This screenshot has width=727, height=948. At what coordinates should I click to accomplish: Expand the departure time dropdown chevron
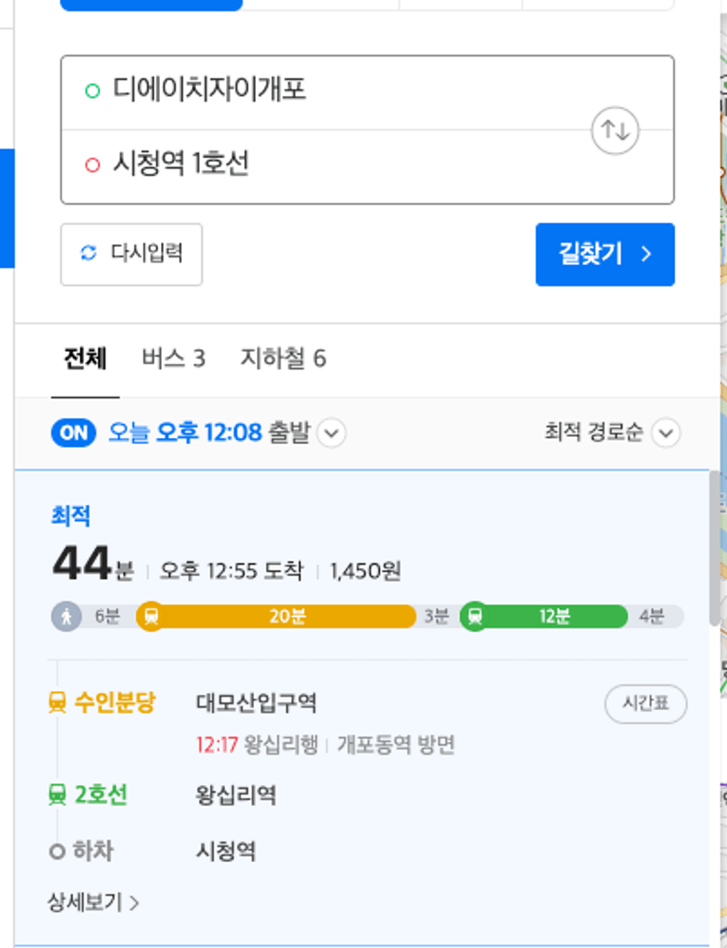click(x=331, y=433)
